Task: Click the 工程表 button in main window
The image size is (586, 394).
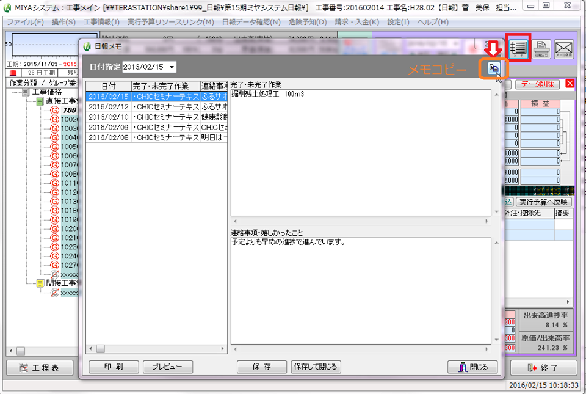Action: click(40, 368)
